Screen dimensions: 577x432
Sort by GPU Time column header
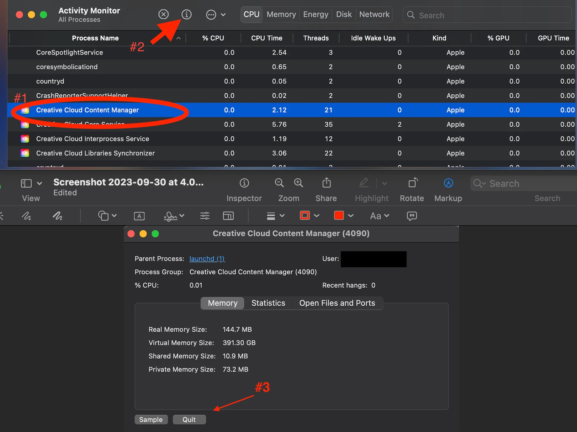tap(554, 38)
